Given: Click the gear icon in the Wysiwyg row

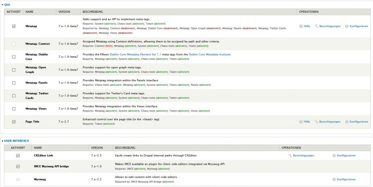Looking at the screenshot, I should pyautogui.click(x=334, y=179).
